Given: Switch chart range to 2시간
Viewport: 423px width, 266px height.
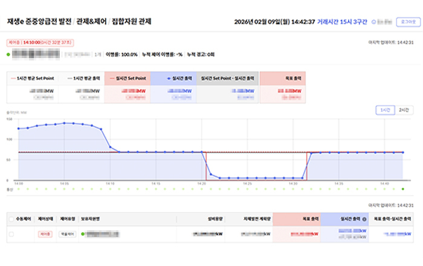Looking at the screenshot, I should (x=404, y=110).
